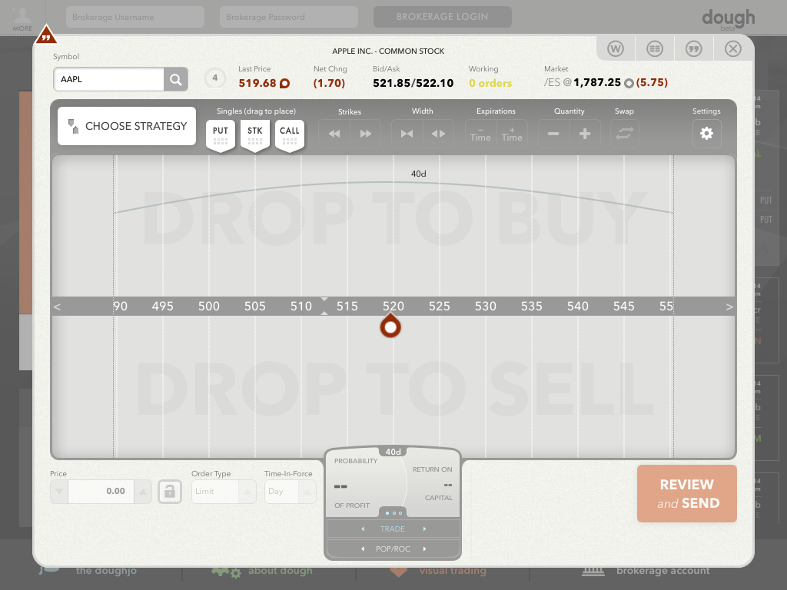Click the AAPL symbol input field
This screenshot has width=787, height=590.
click(109, 79)
